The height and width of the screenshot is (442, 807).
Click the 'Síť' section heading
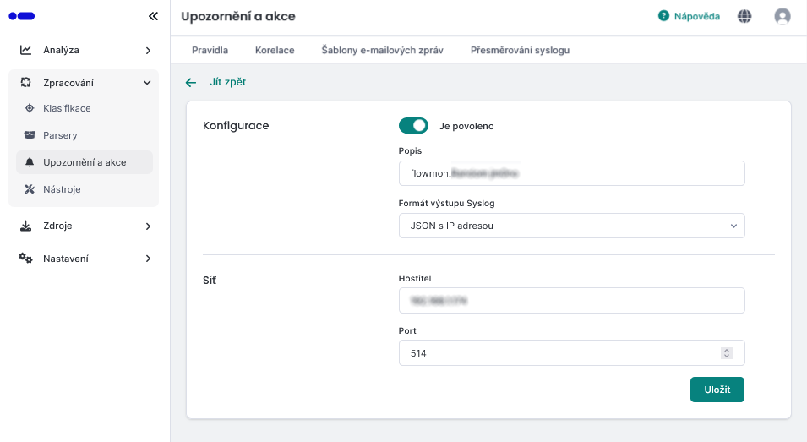pyautogui.click(x=210, y=280)
